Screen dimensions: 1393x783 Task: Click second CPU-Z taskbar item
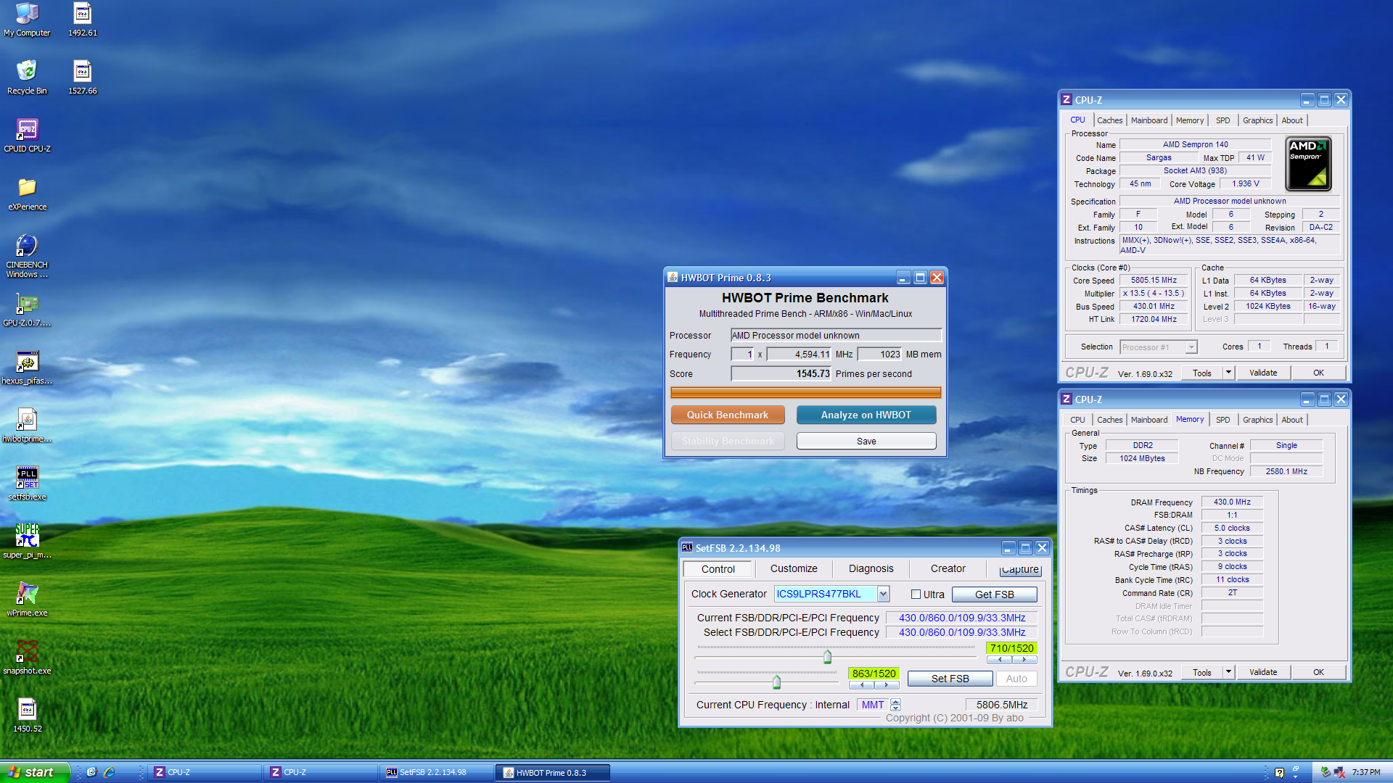pos(321,772)
